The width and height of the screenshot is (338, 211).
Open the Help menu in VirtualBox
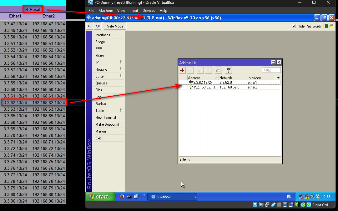(x=163, y=11)
